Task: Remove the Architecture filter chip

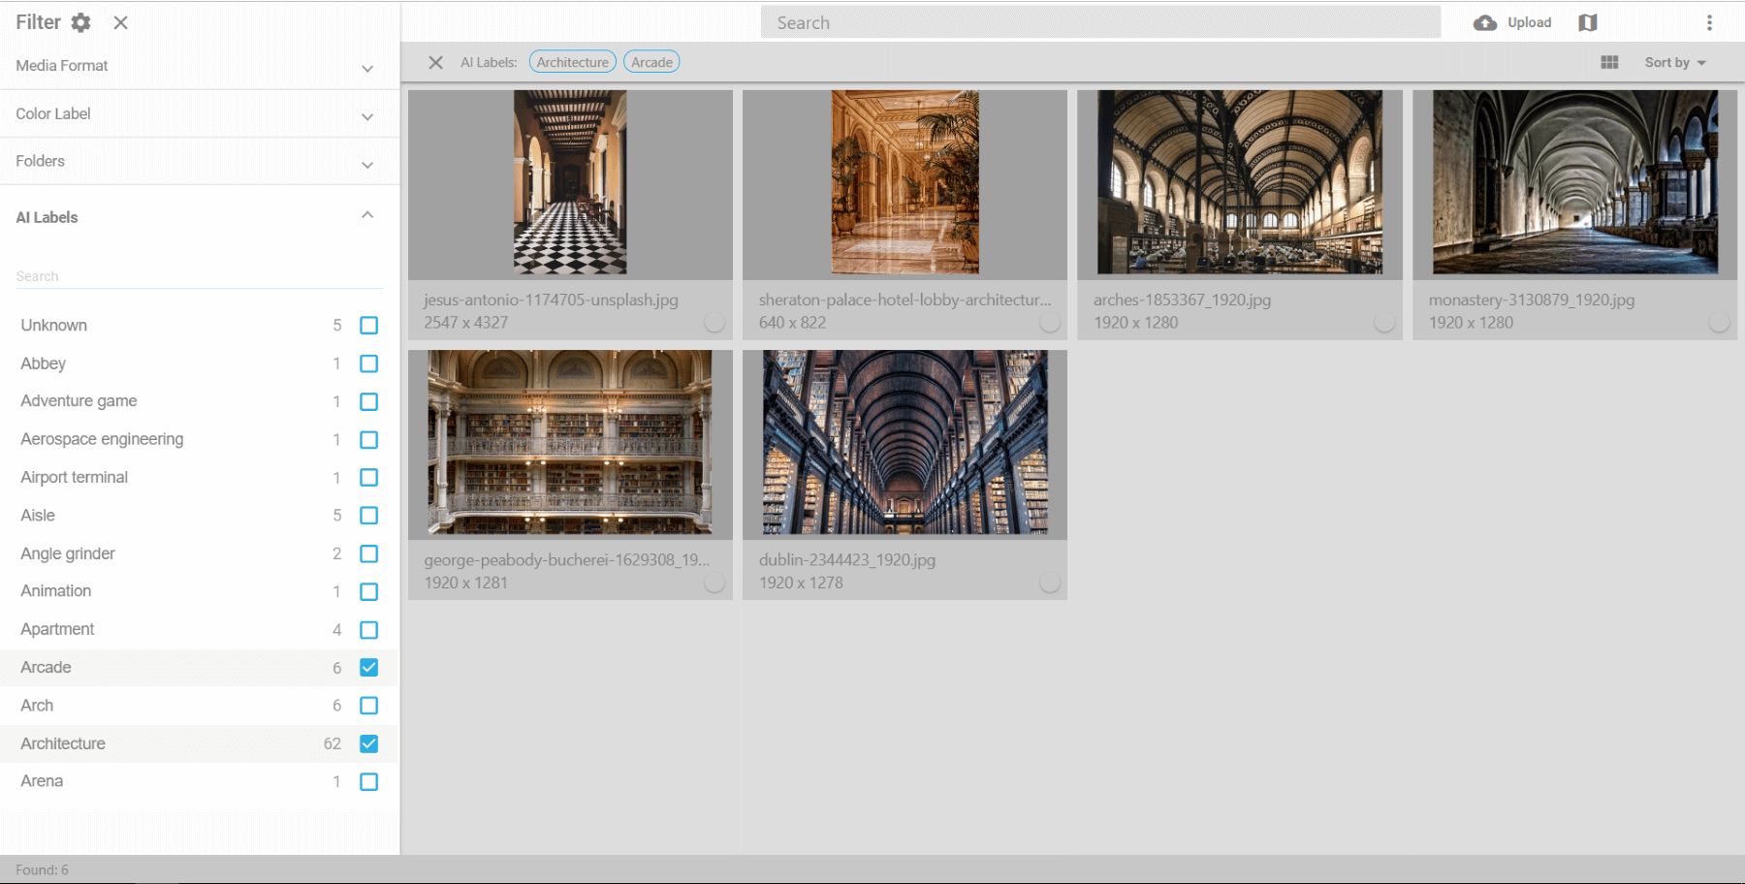Action: [x=573, y=62]
